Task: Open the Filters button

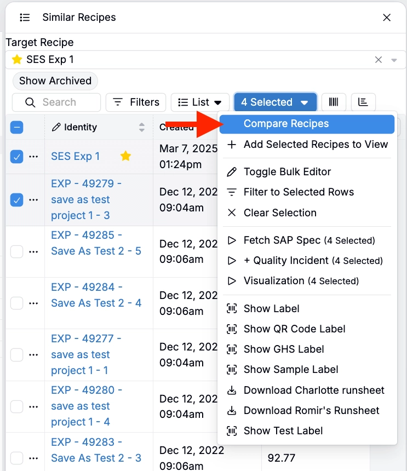Action: pyautogui.click(x=136, y=102)
